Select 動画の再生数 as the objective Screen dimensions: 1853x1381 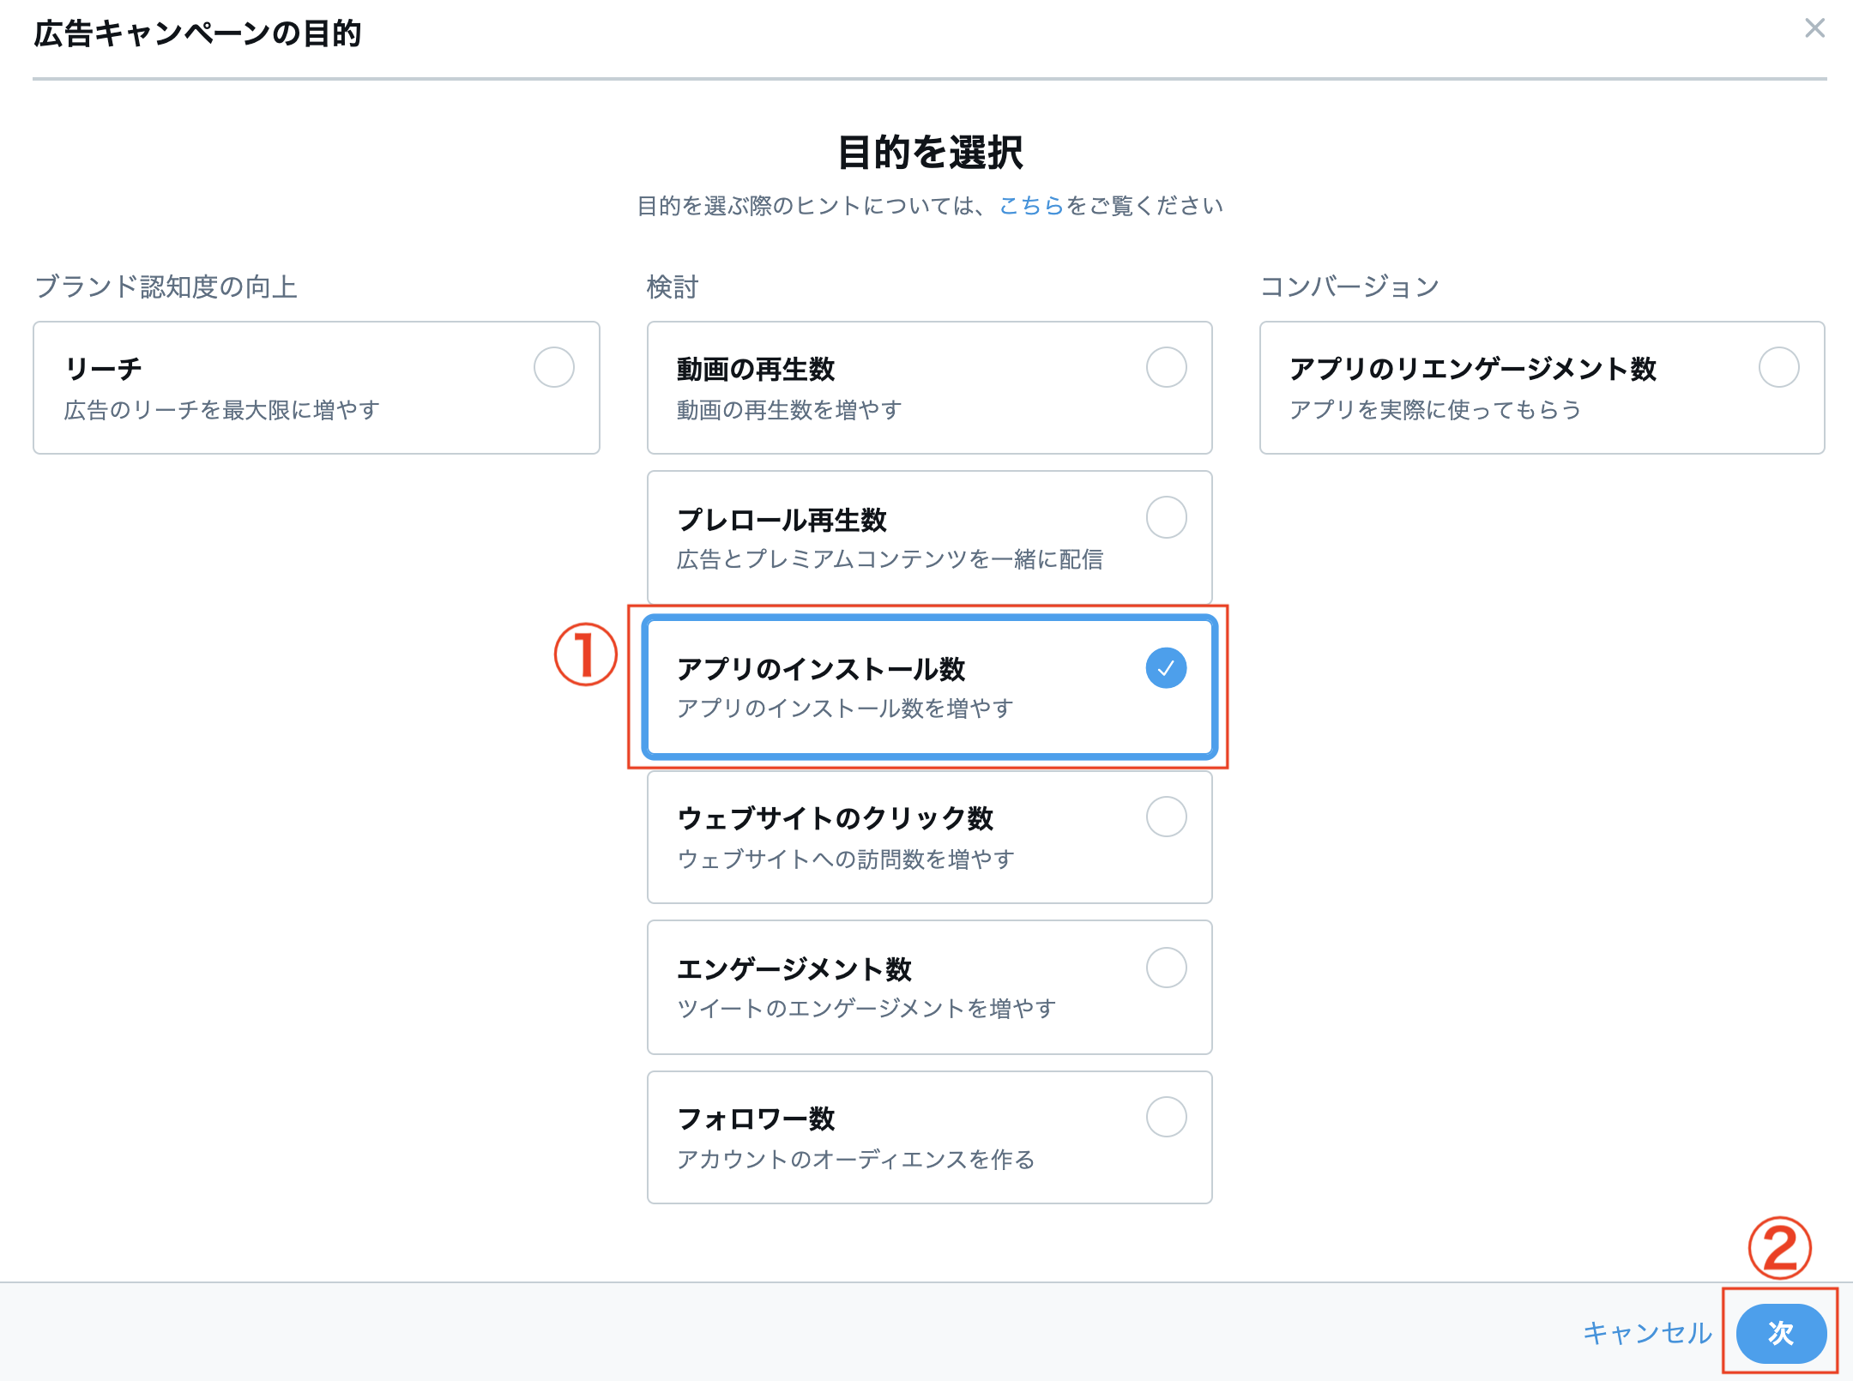coord(1166,368)
